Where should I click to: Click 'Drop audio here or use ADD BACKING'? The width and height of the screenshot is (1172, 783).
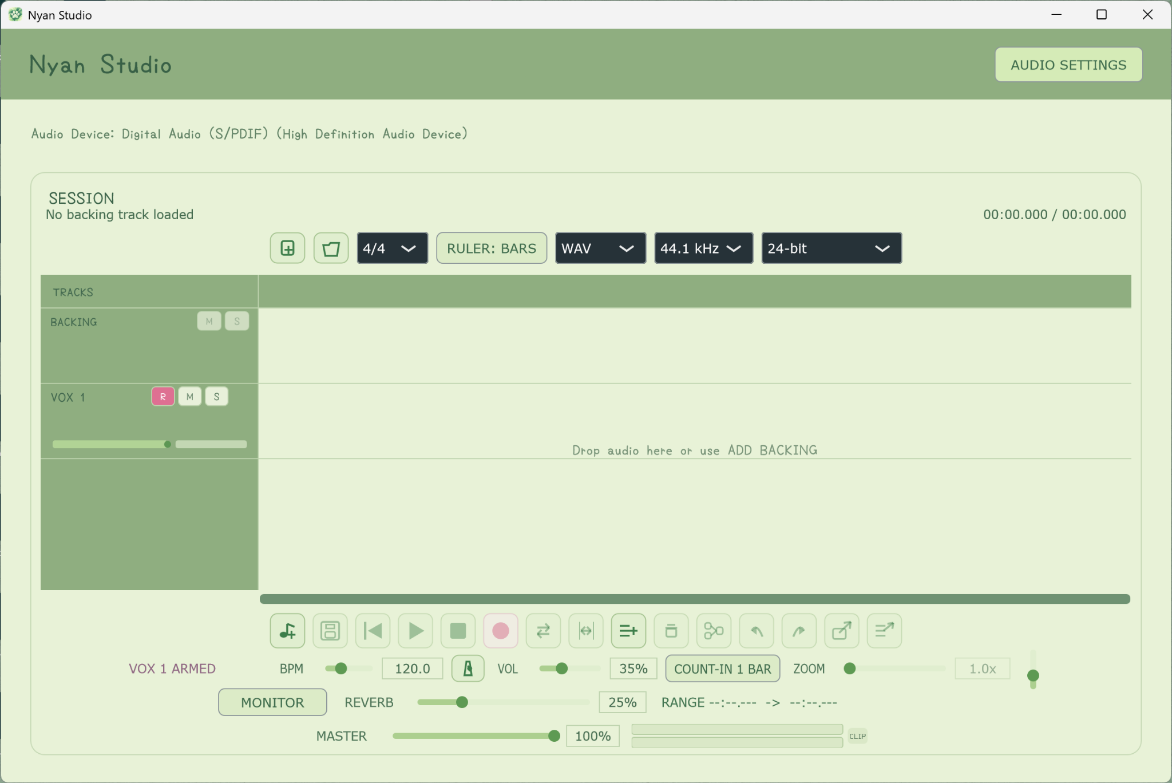[x=695, y=450]
